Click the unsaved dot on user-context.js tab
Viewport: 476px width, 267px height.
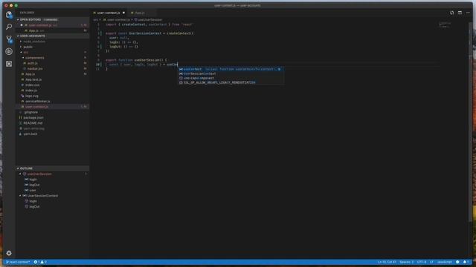click(123, 13)
